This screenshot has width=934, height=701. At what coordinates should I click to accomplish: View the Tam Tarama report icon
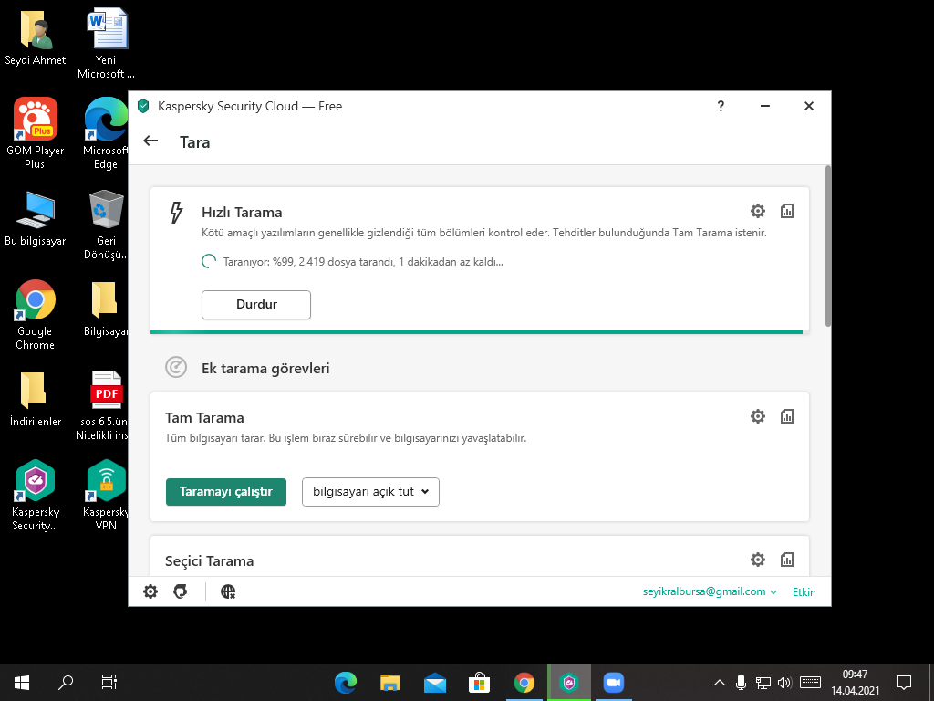click(x=787, y=416)
